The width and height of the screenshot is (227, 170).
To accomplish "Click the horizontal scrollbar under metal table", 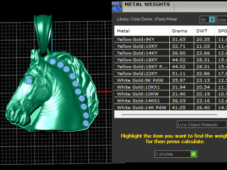I will 169,115.
